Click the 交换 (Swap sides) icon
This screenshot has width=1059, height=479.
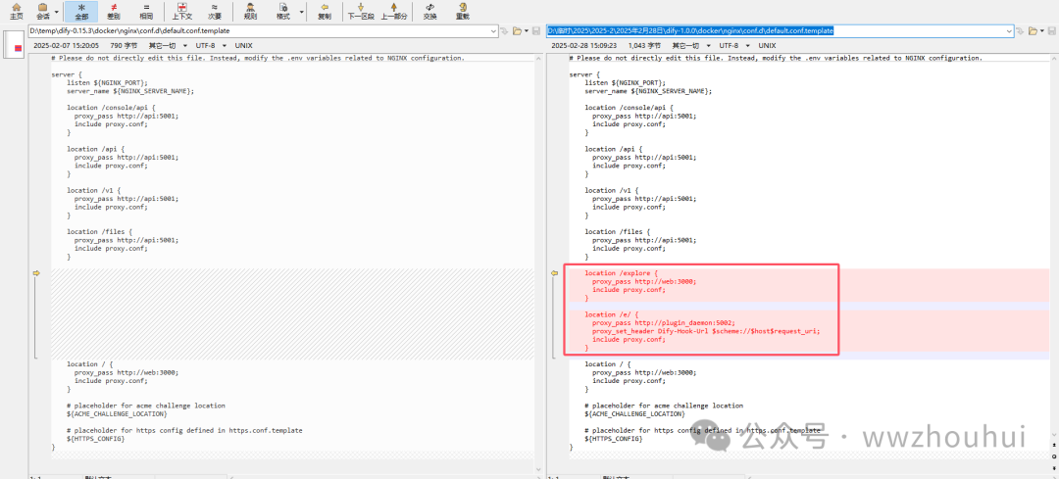point(430,12)
